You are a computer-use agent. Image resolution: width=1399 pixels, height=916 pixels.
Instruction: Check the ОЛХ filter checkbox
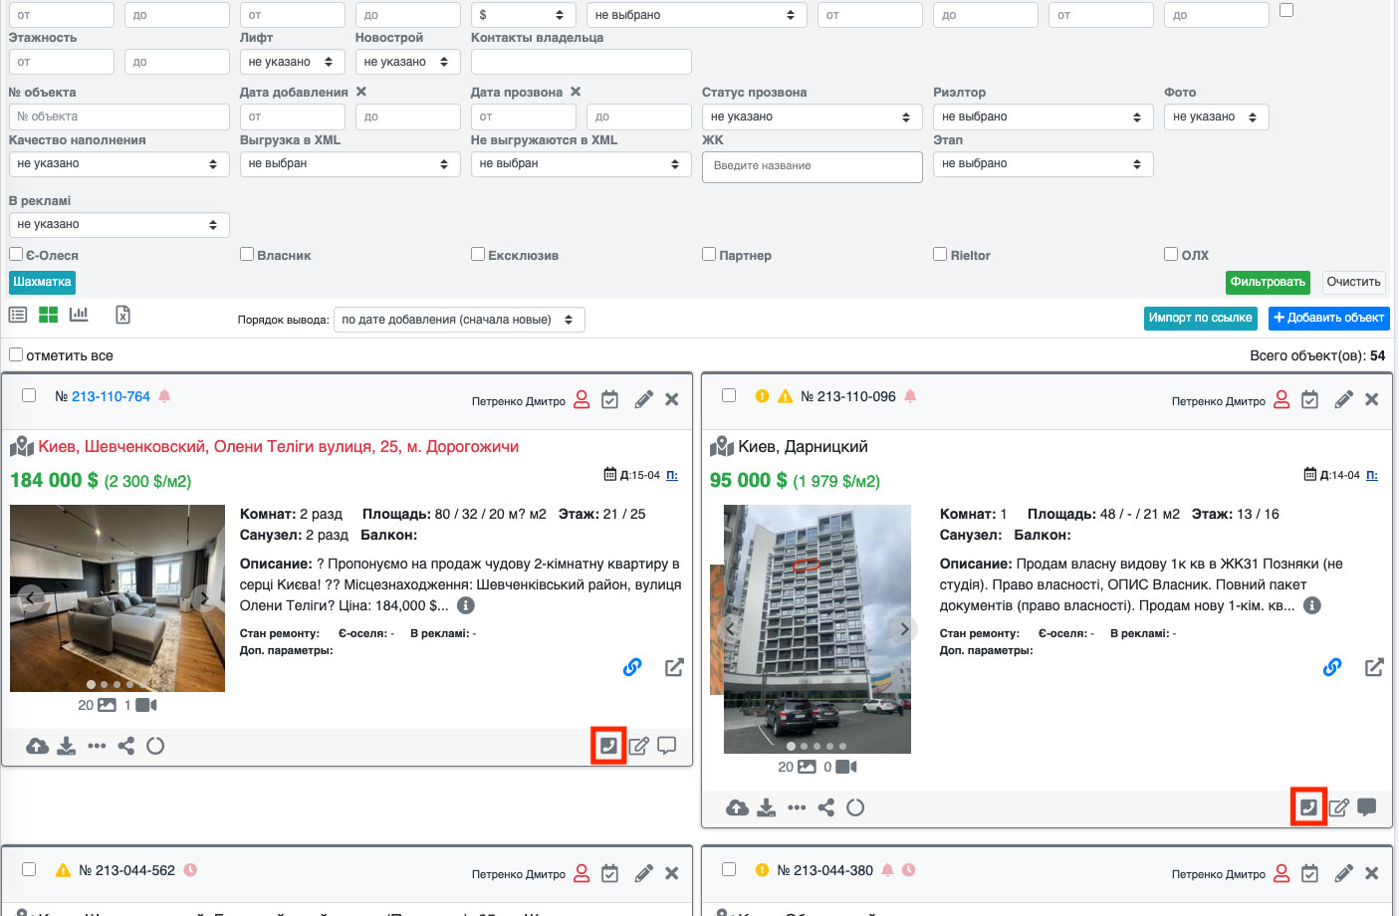pyautogui.click(x=1171, y=255)
